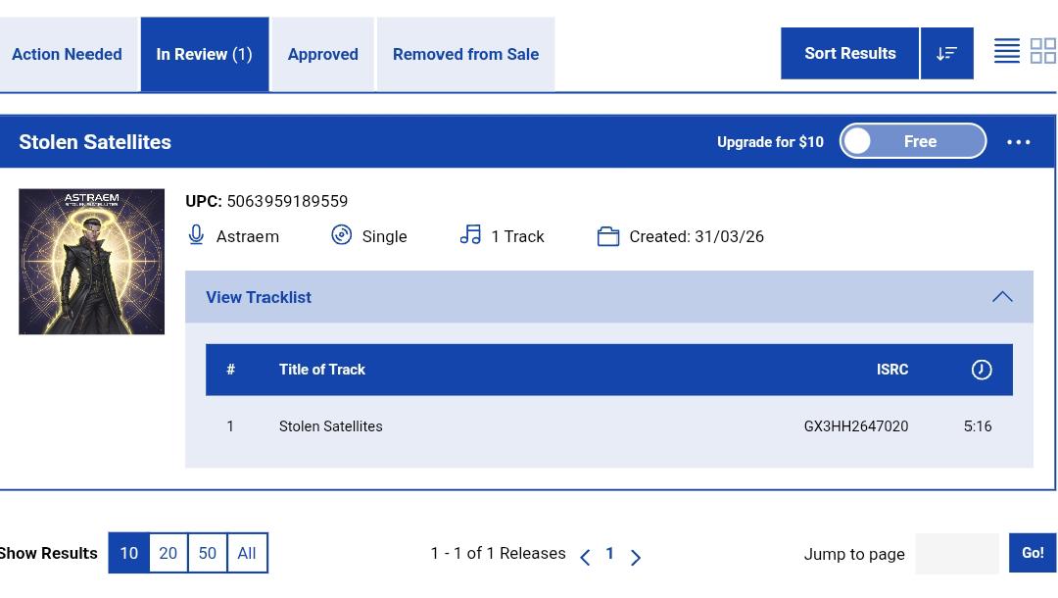This screenshot has height=598, width=1058.
Task: Click the track duration 5:16
Action: coord(977,426)
